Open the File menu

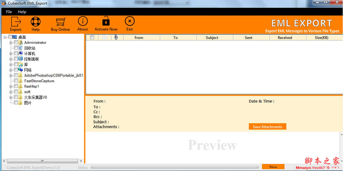(x=9, y=12)
